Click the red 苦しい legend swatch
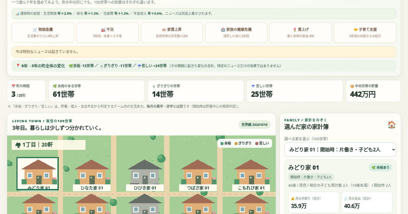The width and height of the screenshot is (408, 214). pyautogui.click(x=257, y=143)
